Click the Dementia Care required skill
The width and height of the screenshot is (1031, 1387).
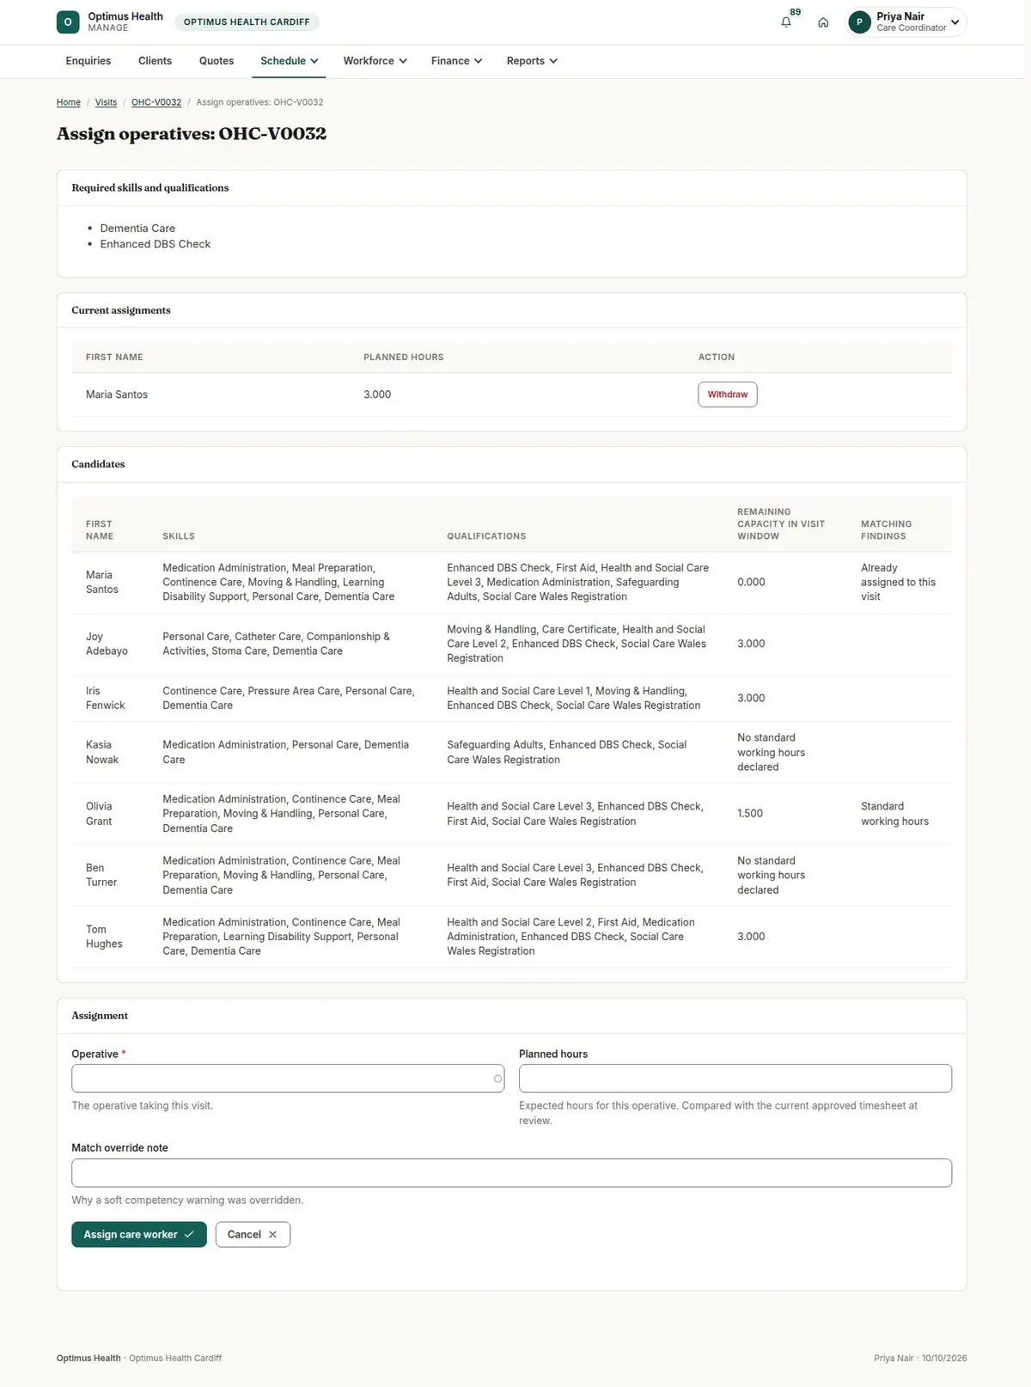pyautogui.click(x=137, y=229)
